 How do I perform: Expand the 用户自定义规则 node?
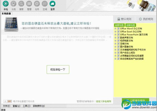pos(115,53)
